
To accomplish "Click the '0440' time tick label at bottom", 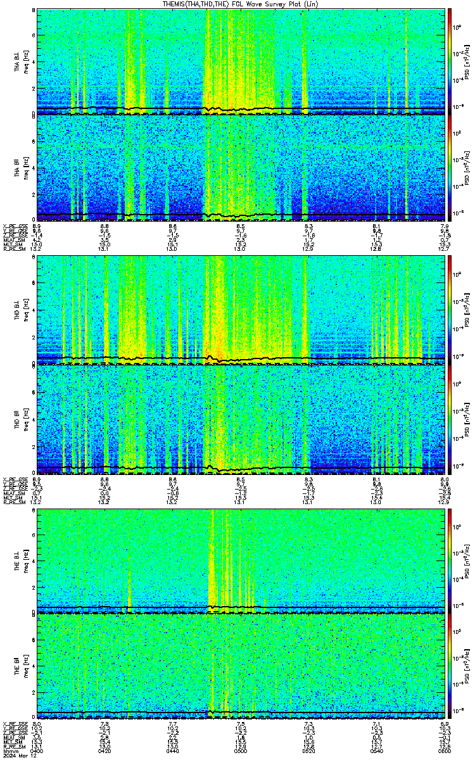I will [172, 750].
